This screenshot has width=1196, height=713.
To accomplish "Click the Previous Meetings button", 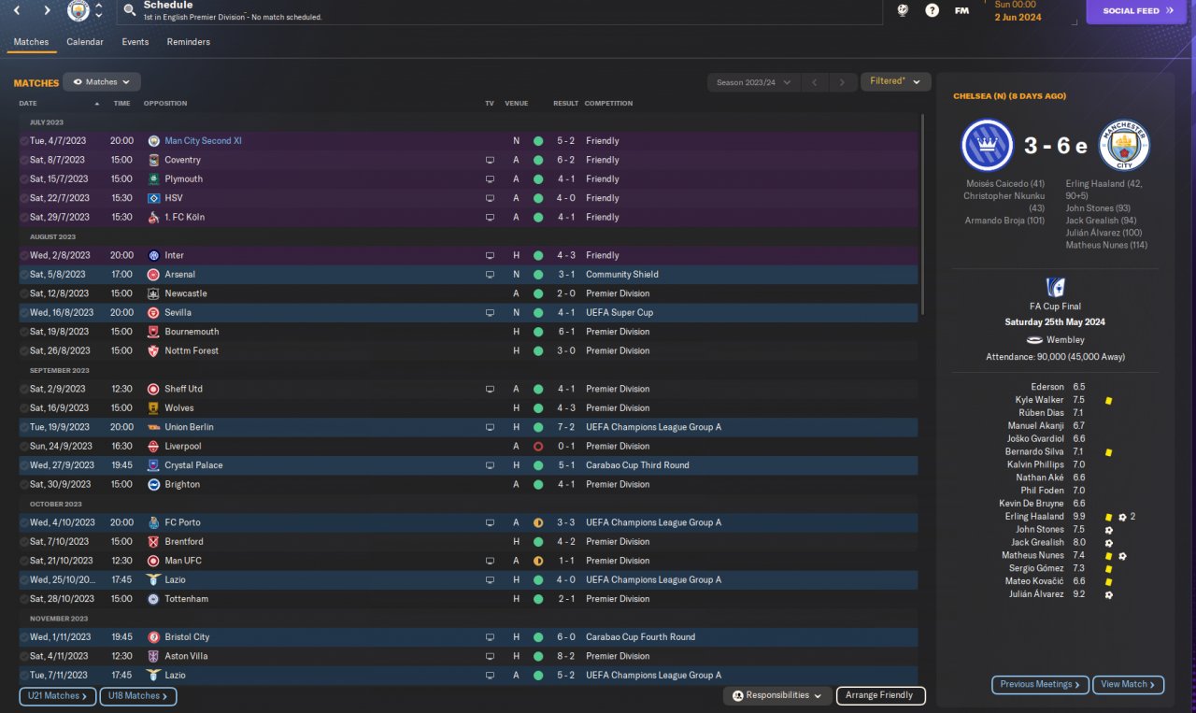I will [x=1040, y=685].
